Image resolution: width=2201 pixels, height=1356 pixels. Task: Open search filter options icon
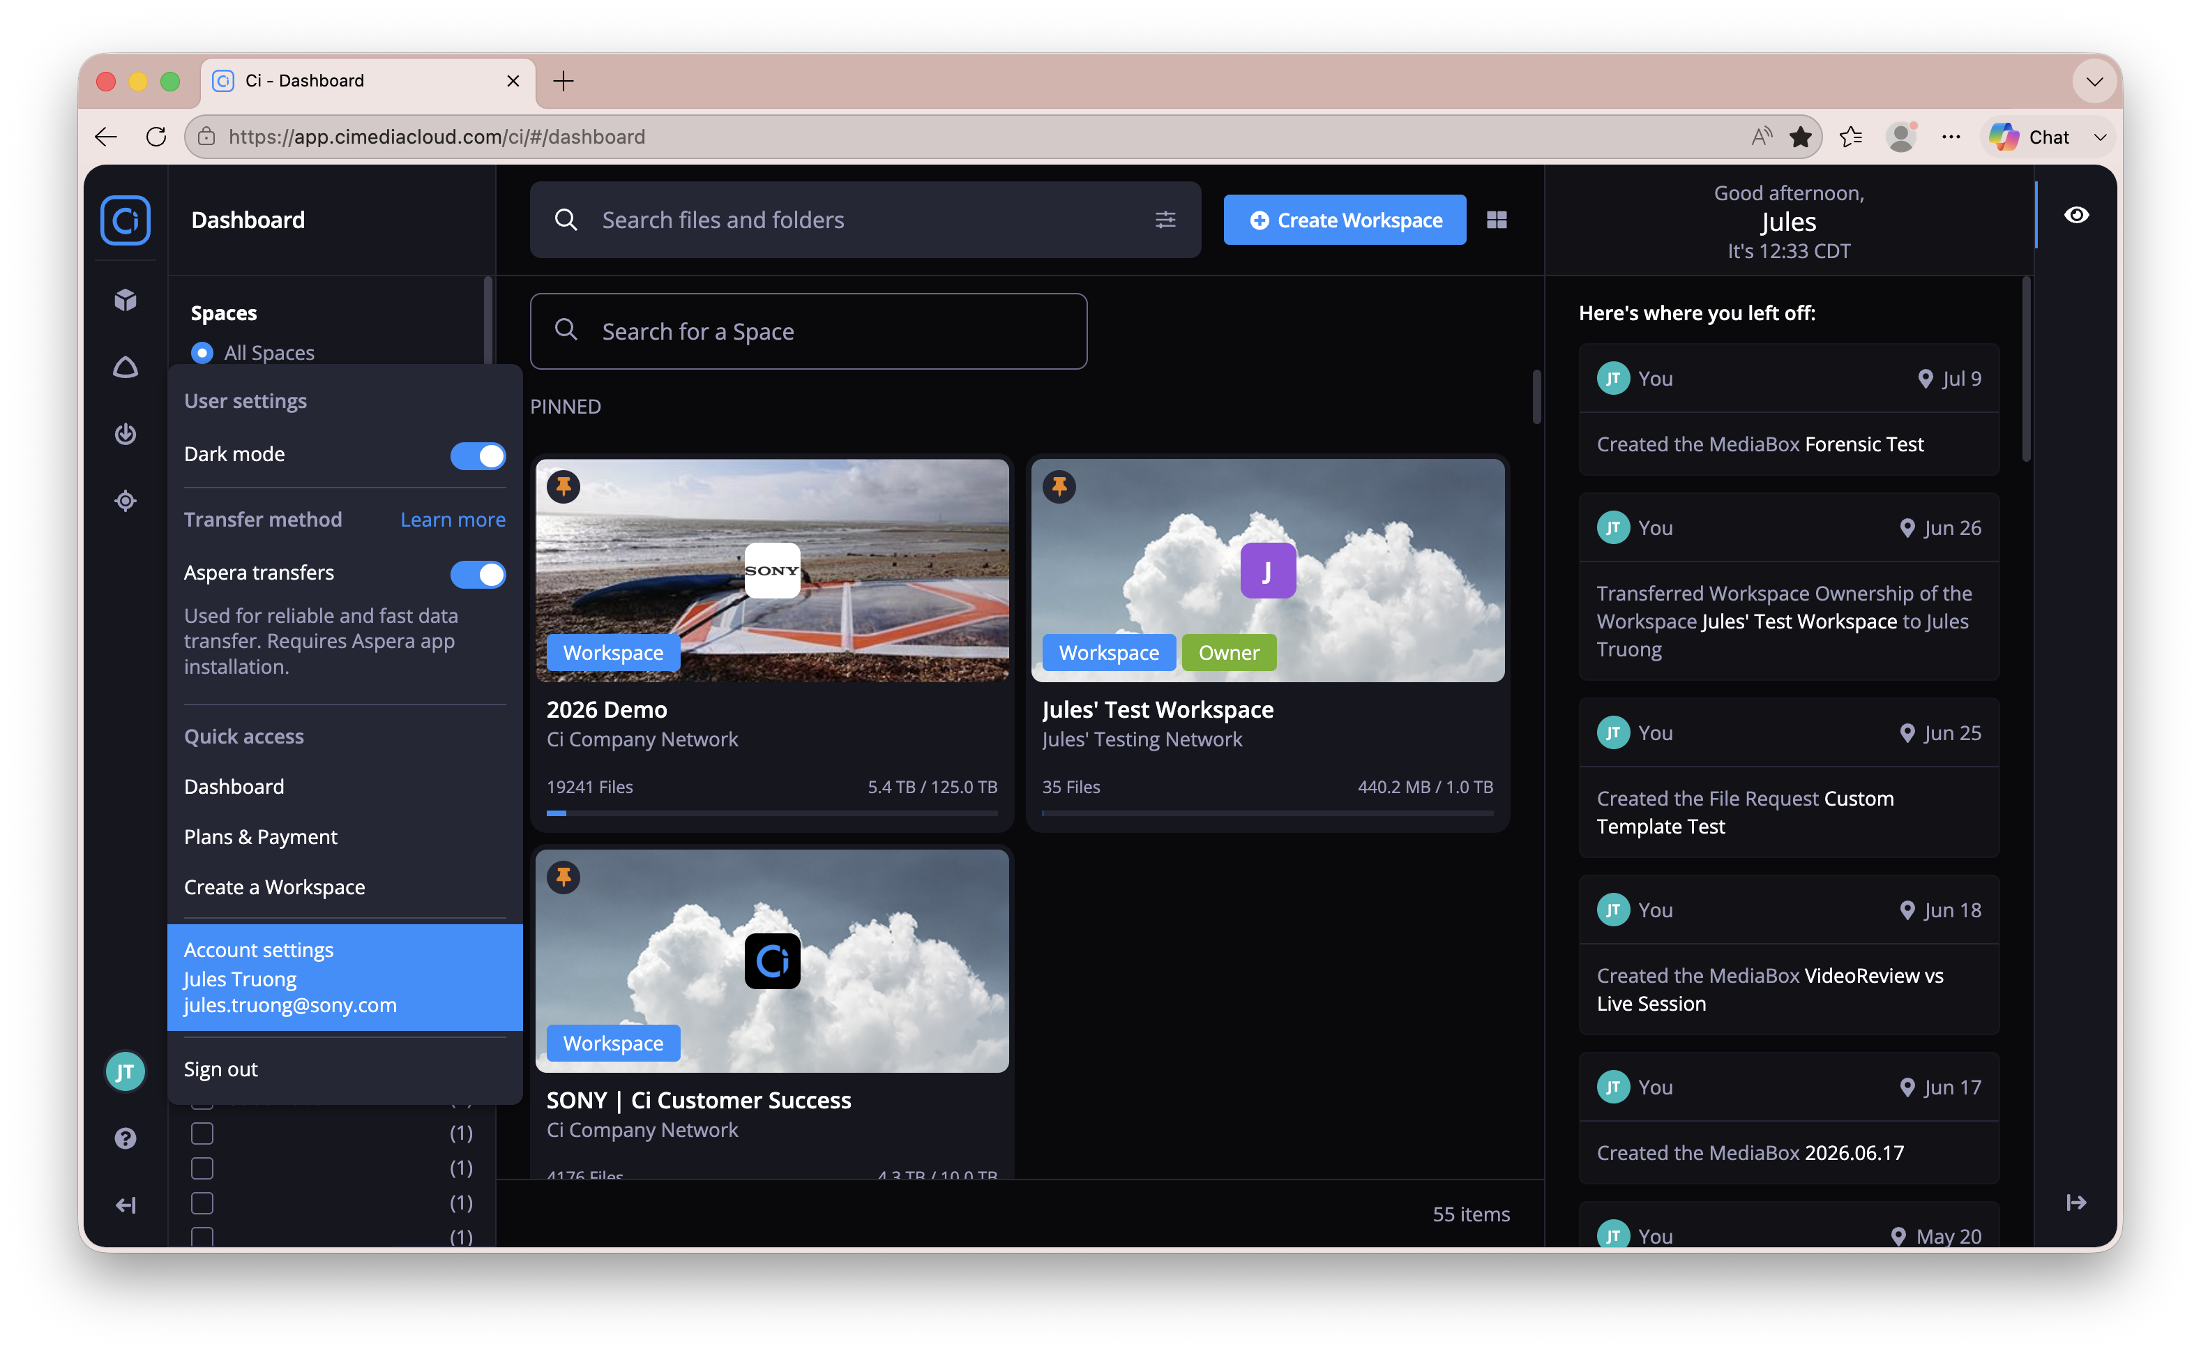coord(1165,220)
